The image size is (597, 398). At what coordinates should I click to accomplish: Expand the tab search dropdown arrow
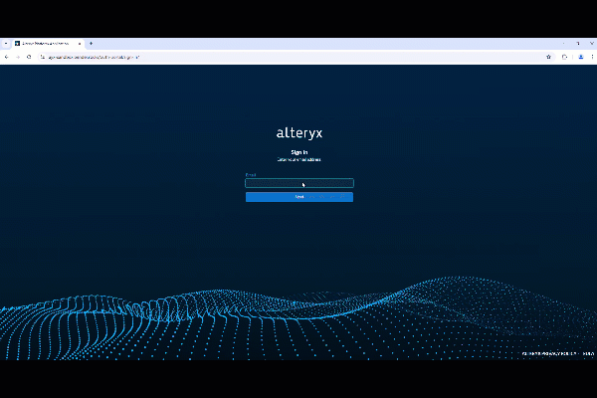[6, 44]
